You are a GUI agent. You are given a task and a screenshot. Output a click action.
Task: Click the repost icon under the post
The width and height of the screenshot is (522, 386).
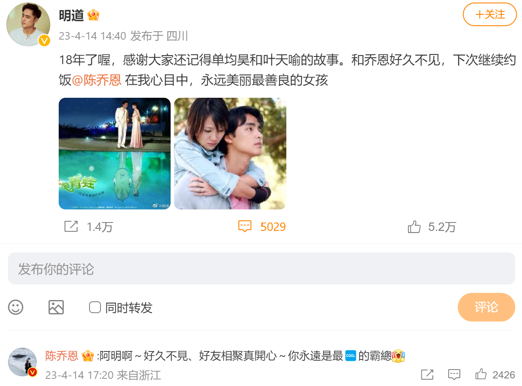coord(71,227)
